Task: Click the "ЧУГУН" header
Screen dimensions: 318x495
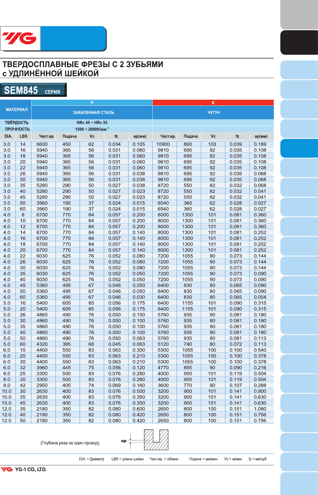Action: (214, 113)
